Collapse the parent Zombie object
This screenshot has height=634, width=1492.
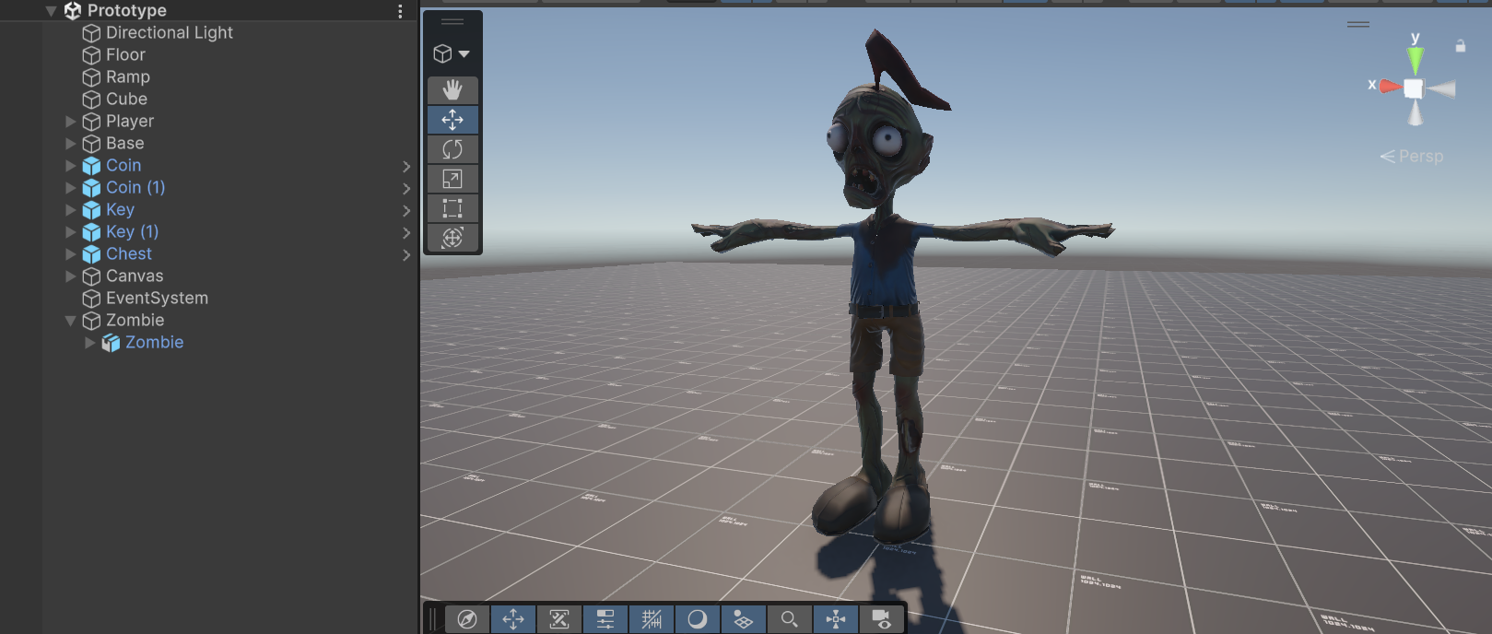(71, 321)
